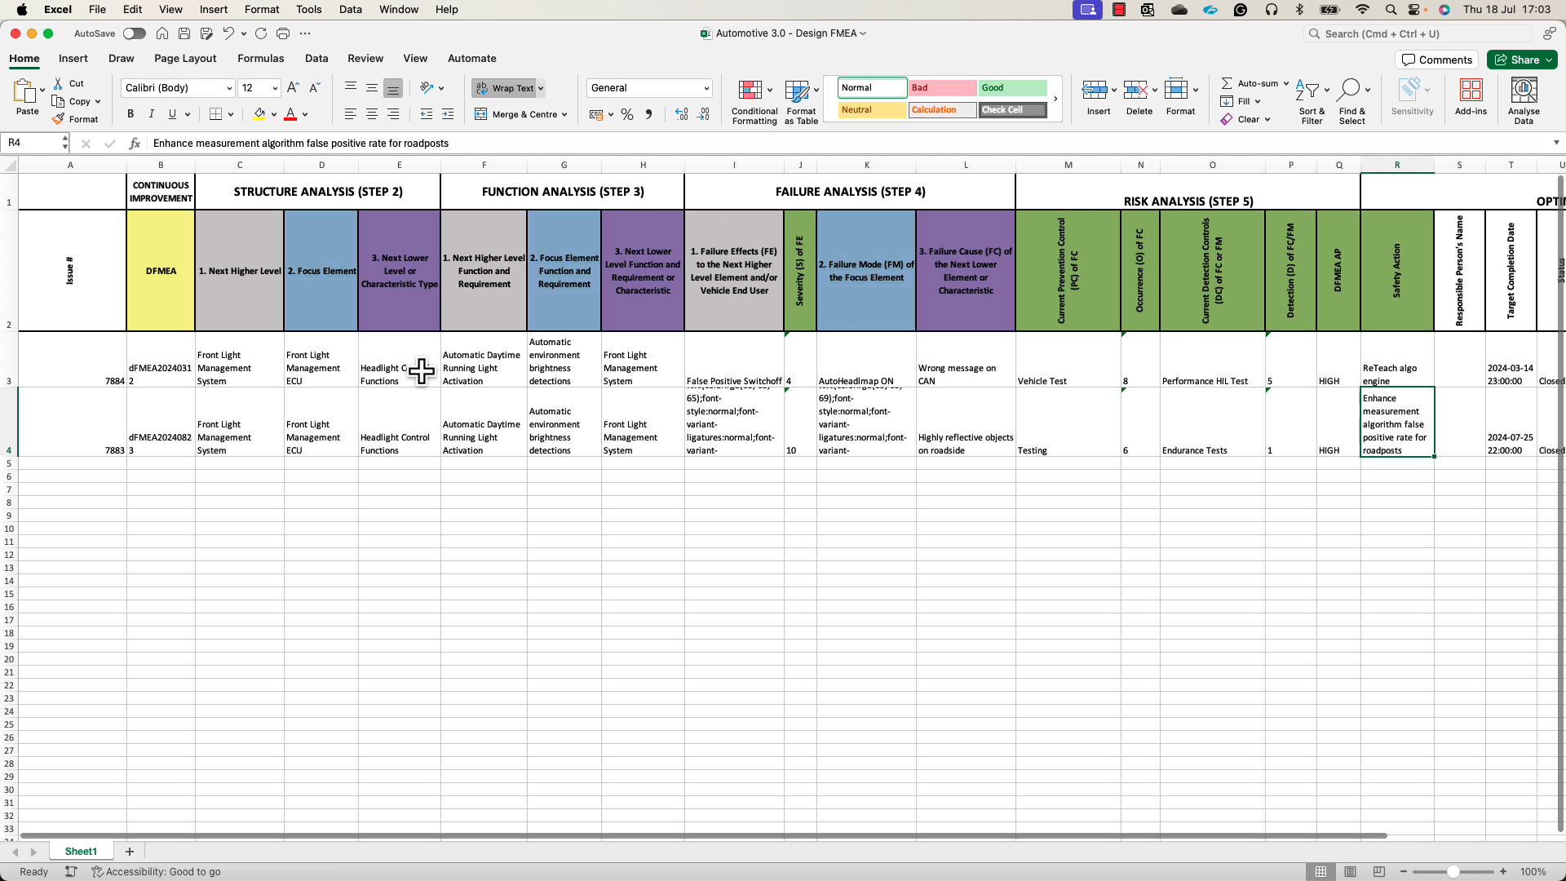
Task: Click the Add-ins icon
Action: coord(1471,89)
